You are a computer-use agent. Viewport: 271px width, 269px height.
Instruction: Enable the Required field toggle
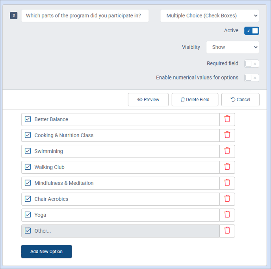(251, 64)
